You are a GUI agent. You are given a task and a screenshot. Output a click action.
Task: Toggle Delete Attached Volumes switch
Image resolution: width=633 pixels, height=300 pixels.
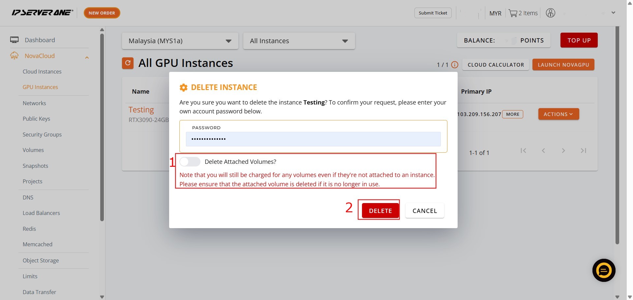coord(190,162)
